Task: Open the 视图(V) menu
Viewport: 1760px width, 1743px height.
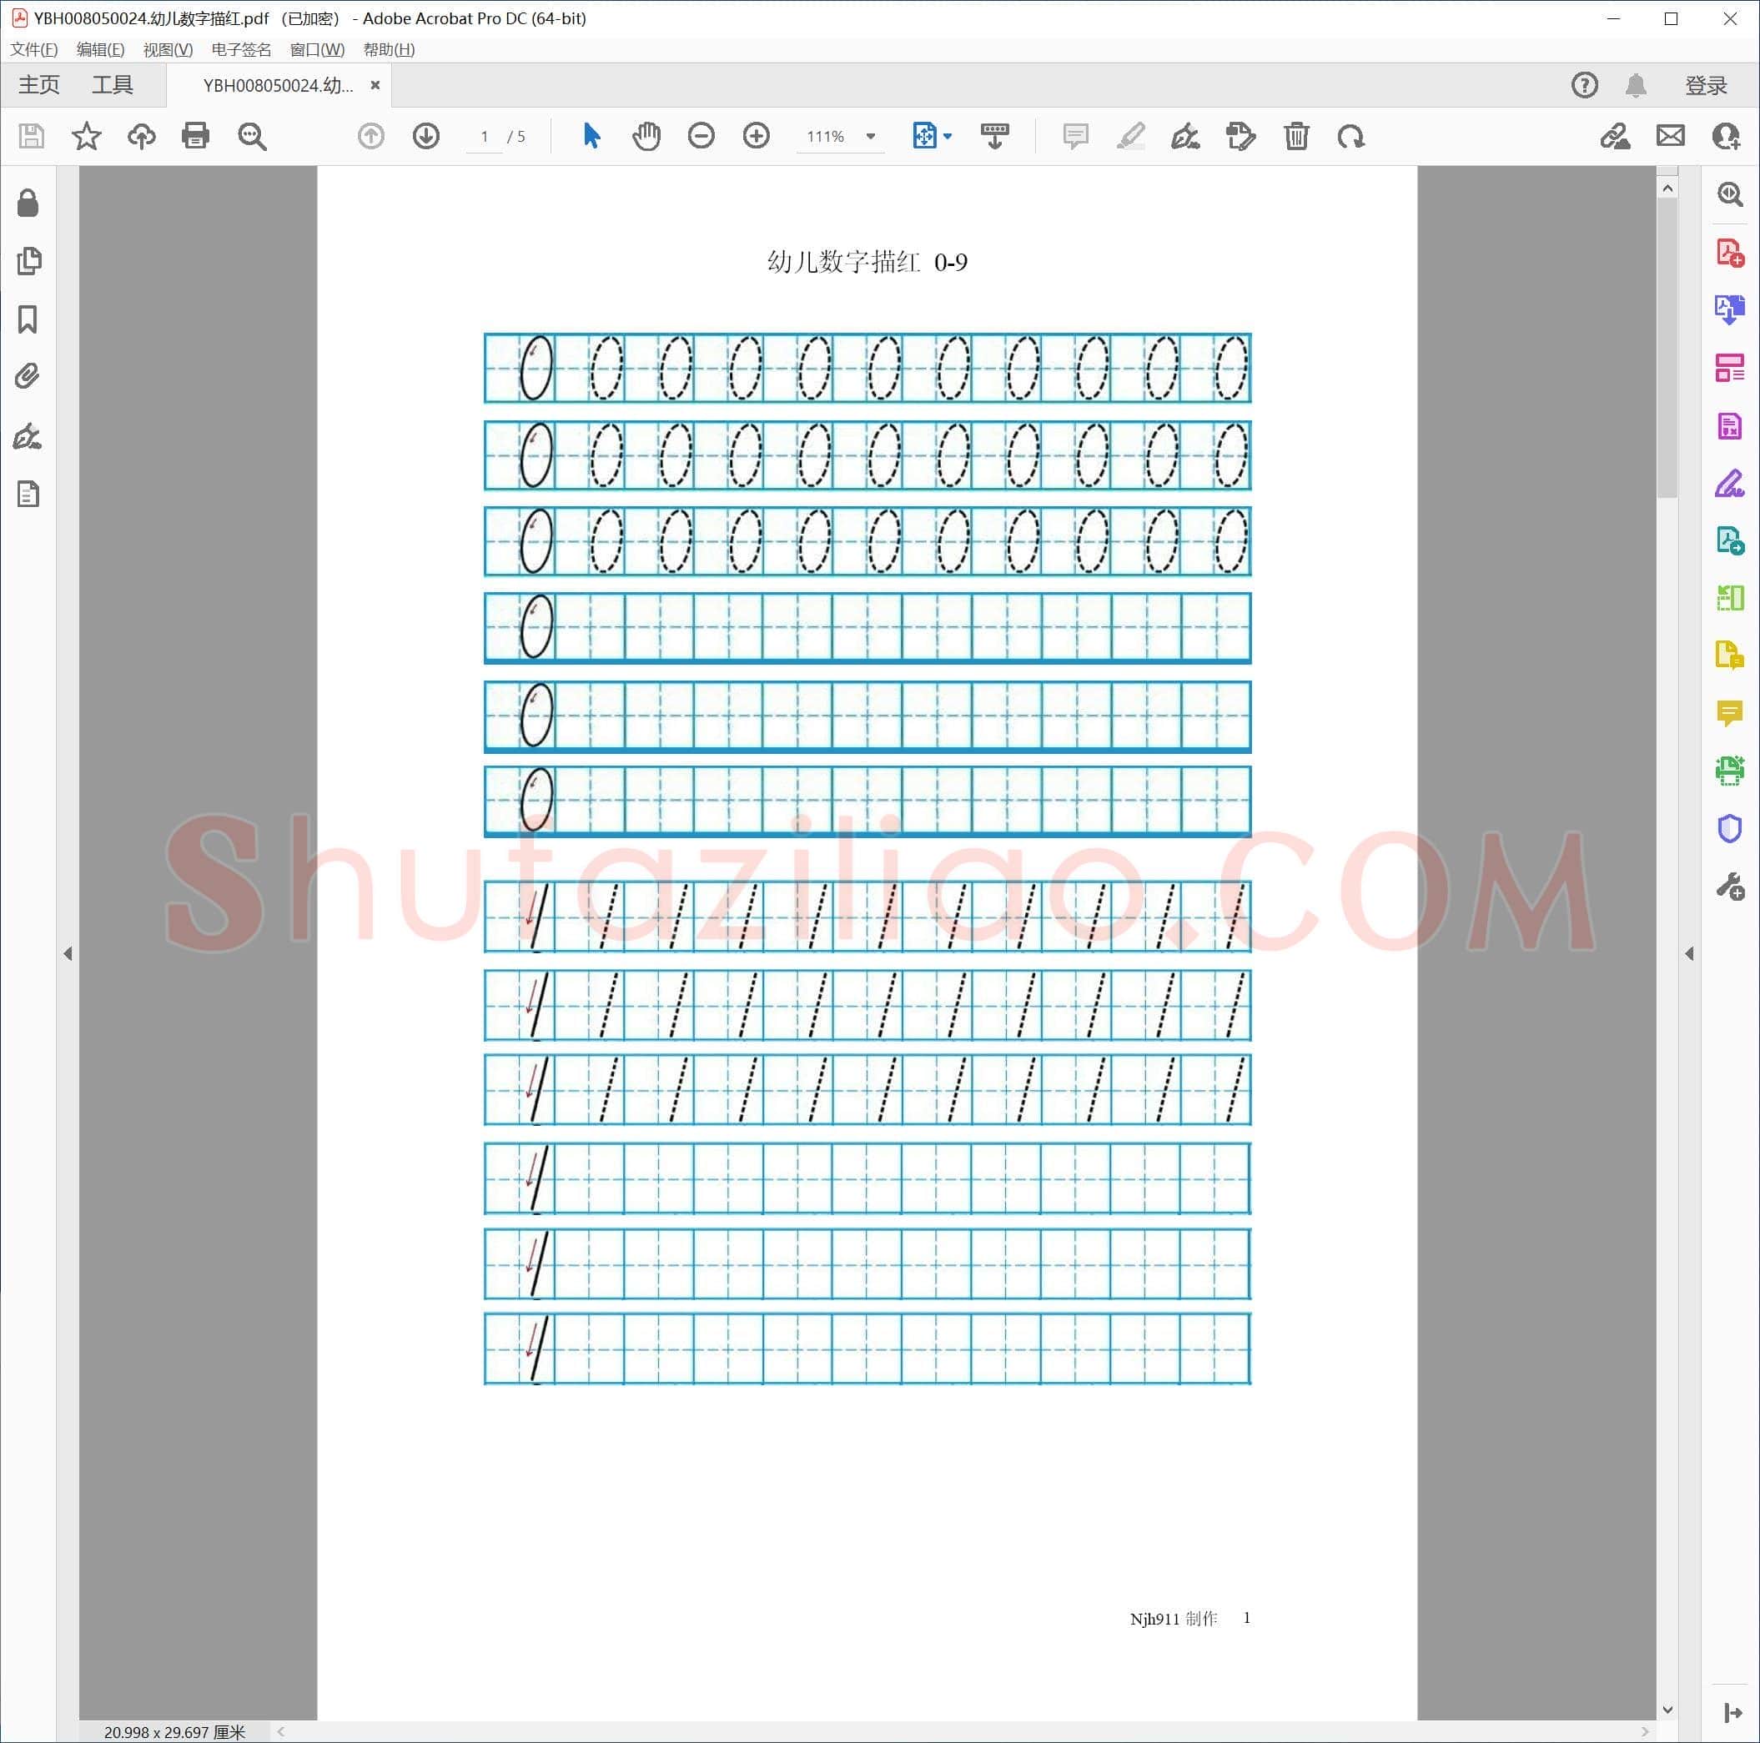Action: (x=168, y=49)
